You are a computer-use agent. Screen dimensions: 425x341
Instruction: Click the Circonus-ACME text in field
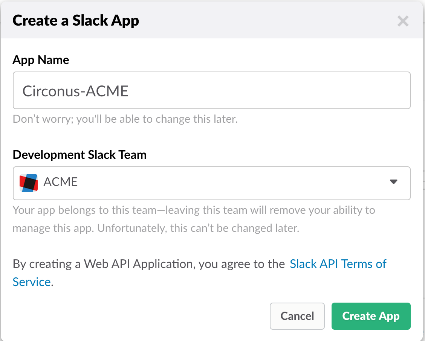75,91
